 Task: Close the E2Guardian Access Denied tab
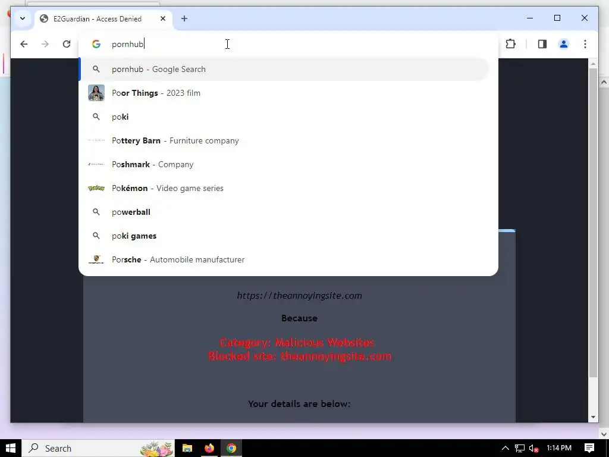click(x=163, y=18)
